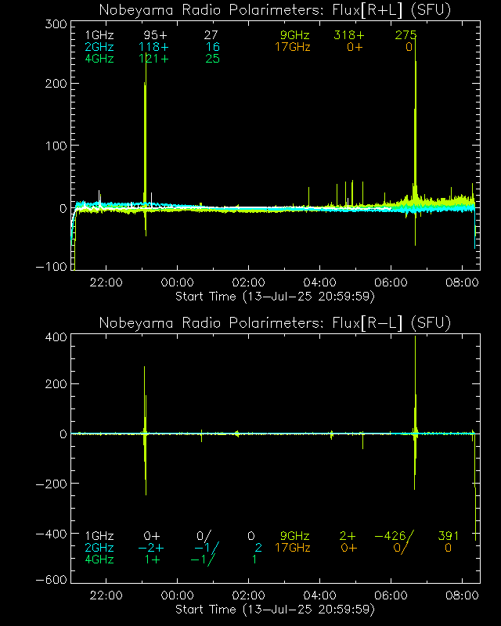Image resolution: width=501 pixels, height=626 pixels.
Task: Click the 00:00 x-axis label on R-L plot
Action: (178, 595)
